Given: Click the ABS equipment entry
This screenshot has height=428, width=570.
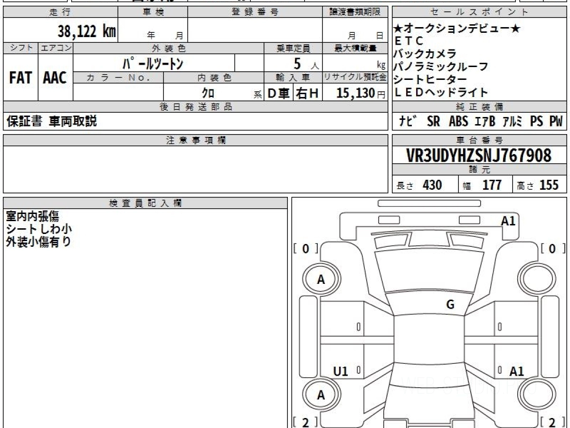Looking at the screenshot, I should (x=458, y=122).
